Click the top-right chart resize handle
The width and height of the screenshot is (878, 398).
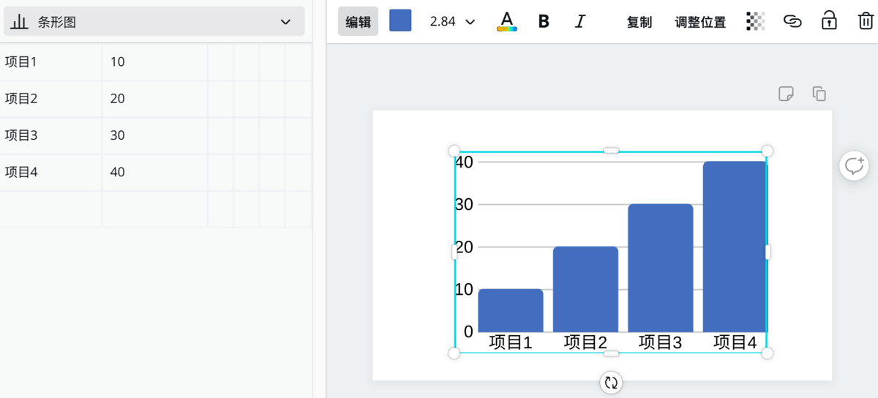(768, 151)
